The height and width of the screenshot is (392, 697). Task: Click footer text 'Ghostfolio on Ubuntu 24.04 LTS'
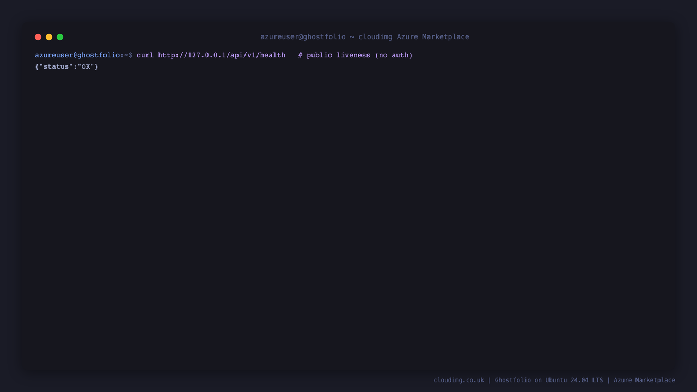click(x=549, y=380)
